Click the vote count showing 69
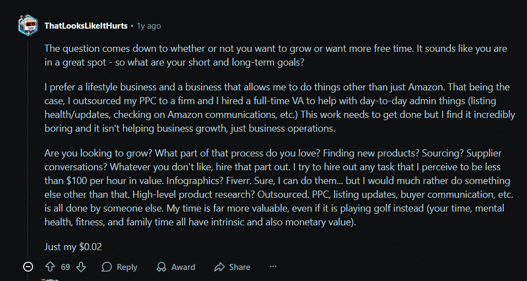This screenshot has height=281, width=527. click(66, 267)
